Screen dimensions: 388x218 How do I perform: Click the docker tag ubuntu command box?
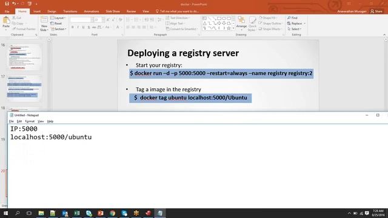pos(190,98)
